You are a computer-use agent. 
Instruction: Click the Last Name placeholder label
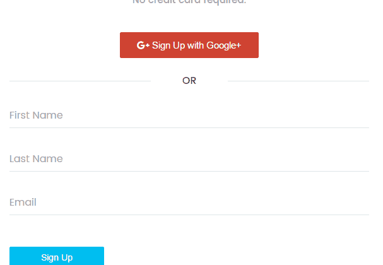36,159
